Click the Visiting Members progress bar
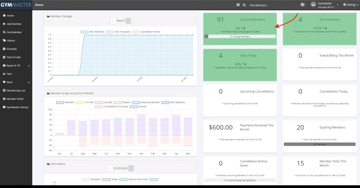The image size is (360, 188). point(240,36)
